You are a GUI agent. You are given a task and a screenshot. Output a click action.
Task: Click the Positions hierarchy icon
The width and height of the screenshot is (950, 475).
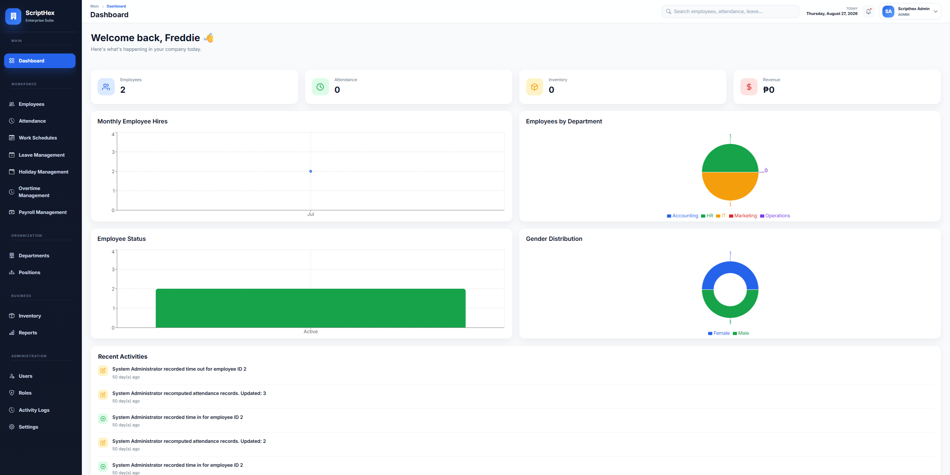[x=12, y=272]
